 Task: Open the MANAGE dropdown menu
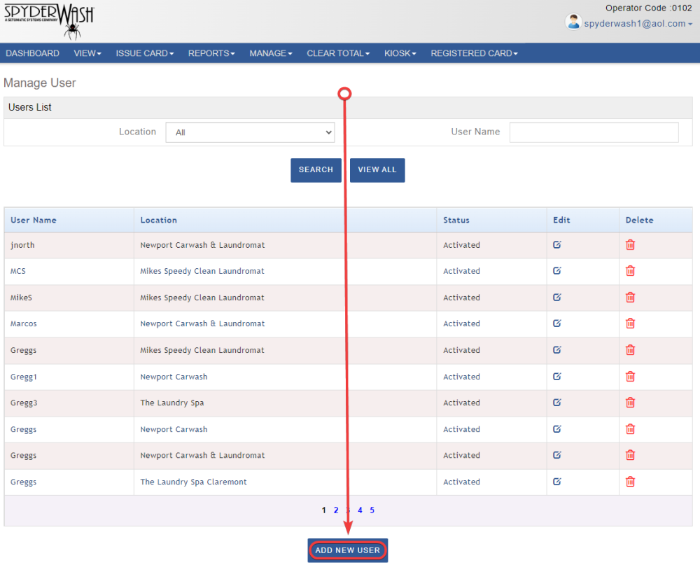[x=270, y=53]
